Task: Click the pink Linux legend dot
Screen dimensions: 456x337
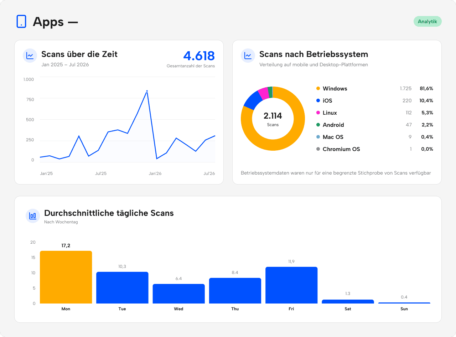Action: click(318, 113)
